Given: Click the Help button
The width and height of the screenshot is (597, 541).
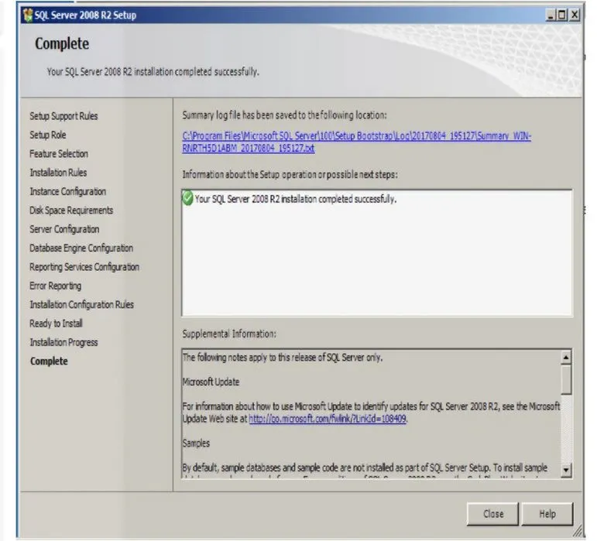Looking at the screenshot, I should pos(547,514).
